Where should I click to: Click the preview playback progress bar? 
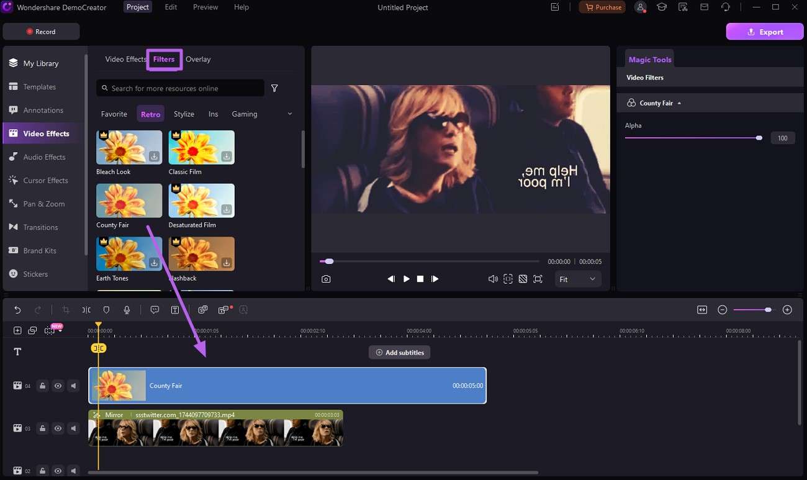pos(430,261)
